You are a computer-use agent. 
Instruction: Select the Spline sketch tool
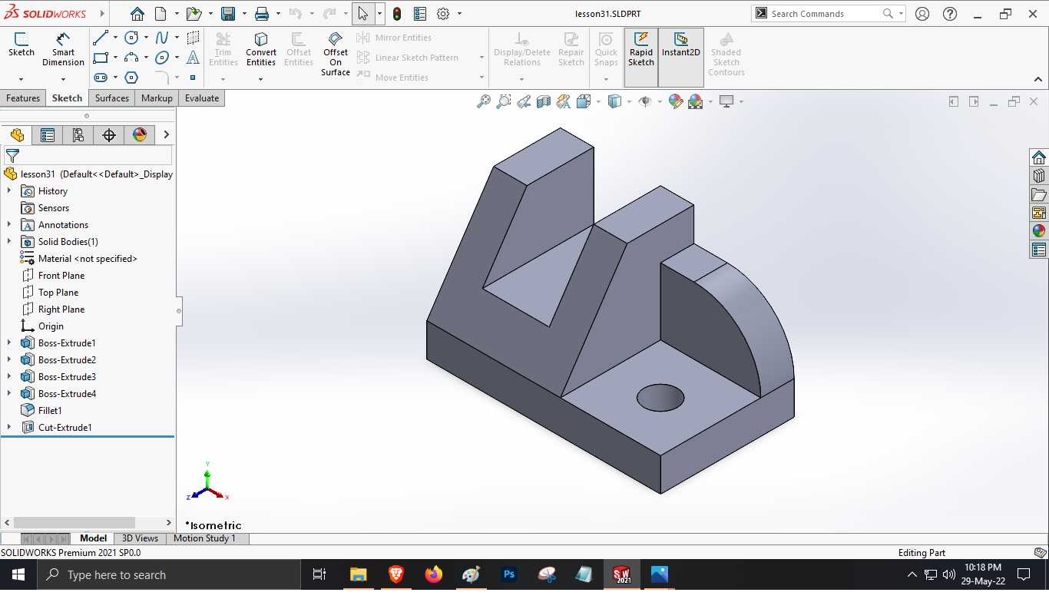pos(162,38)
